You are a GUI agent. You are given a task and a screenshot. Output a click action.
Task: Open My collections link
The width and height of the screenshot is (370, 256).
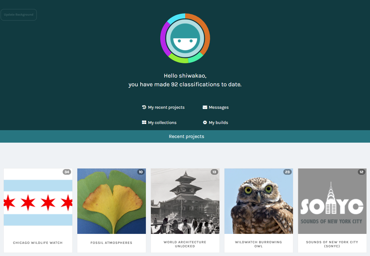(162, 123)
